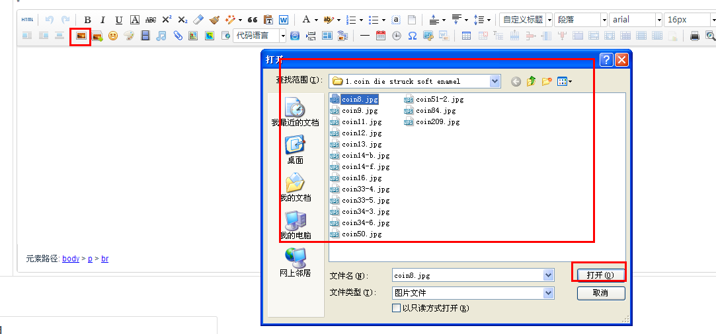Select the file coin14-b.jpg
This screenshot has height=334, width=716.
(x=360, y=155)
